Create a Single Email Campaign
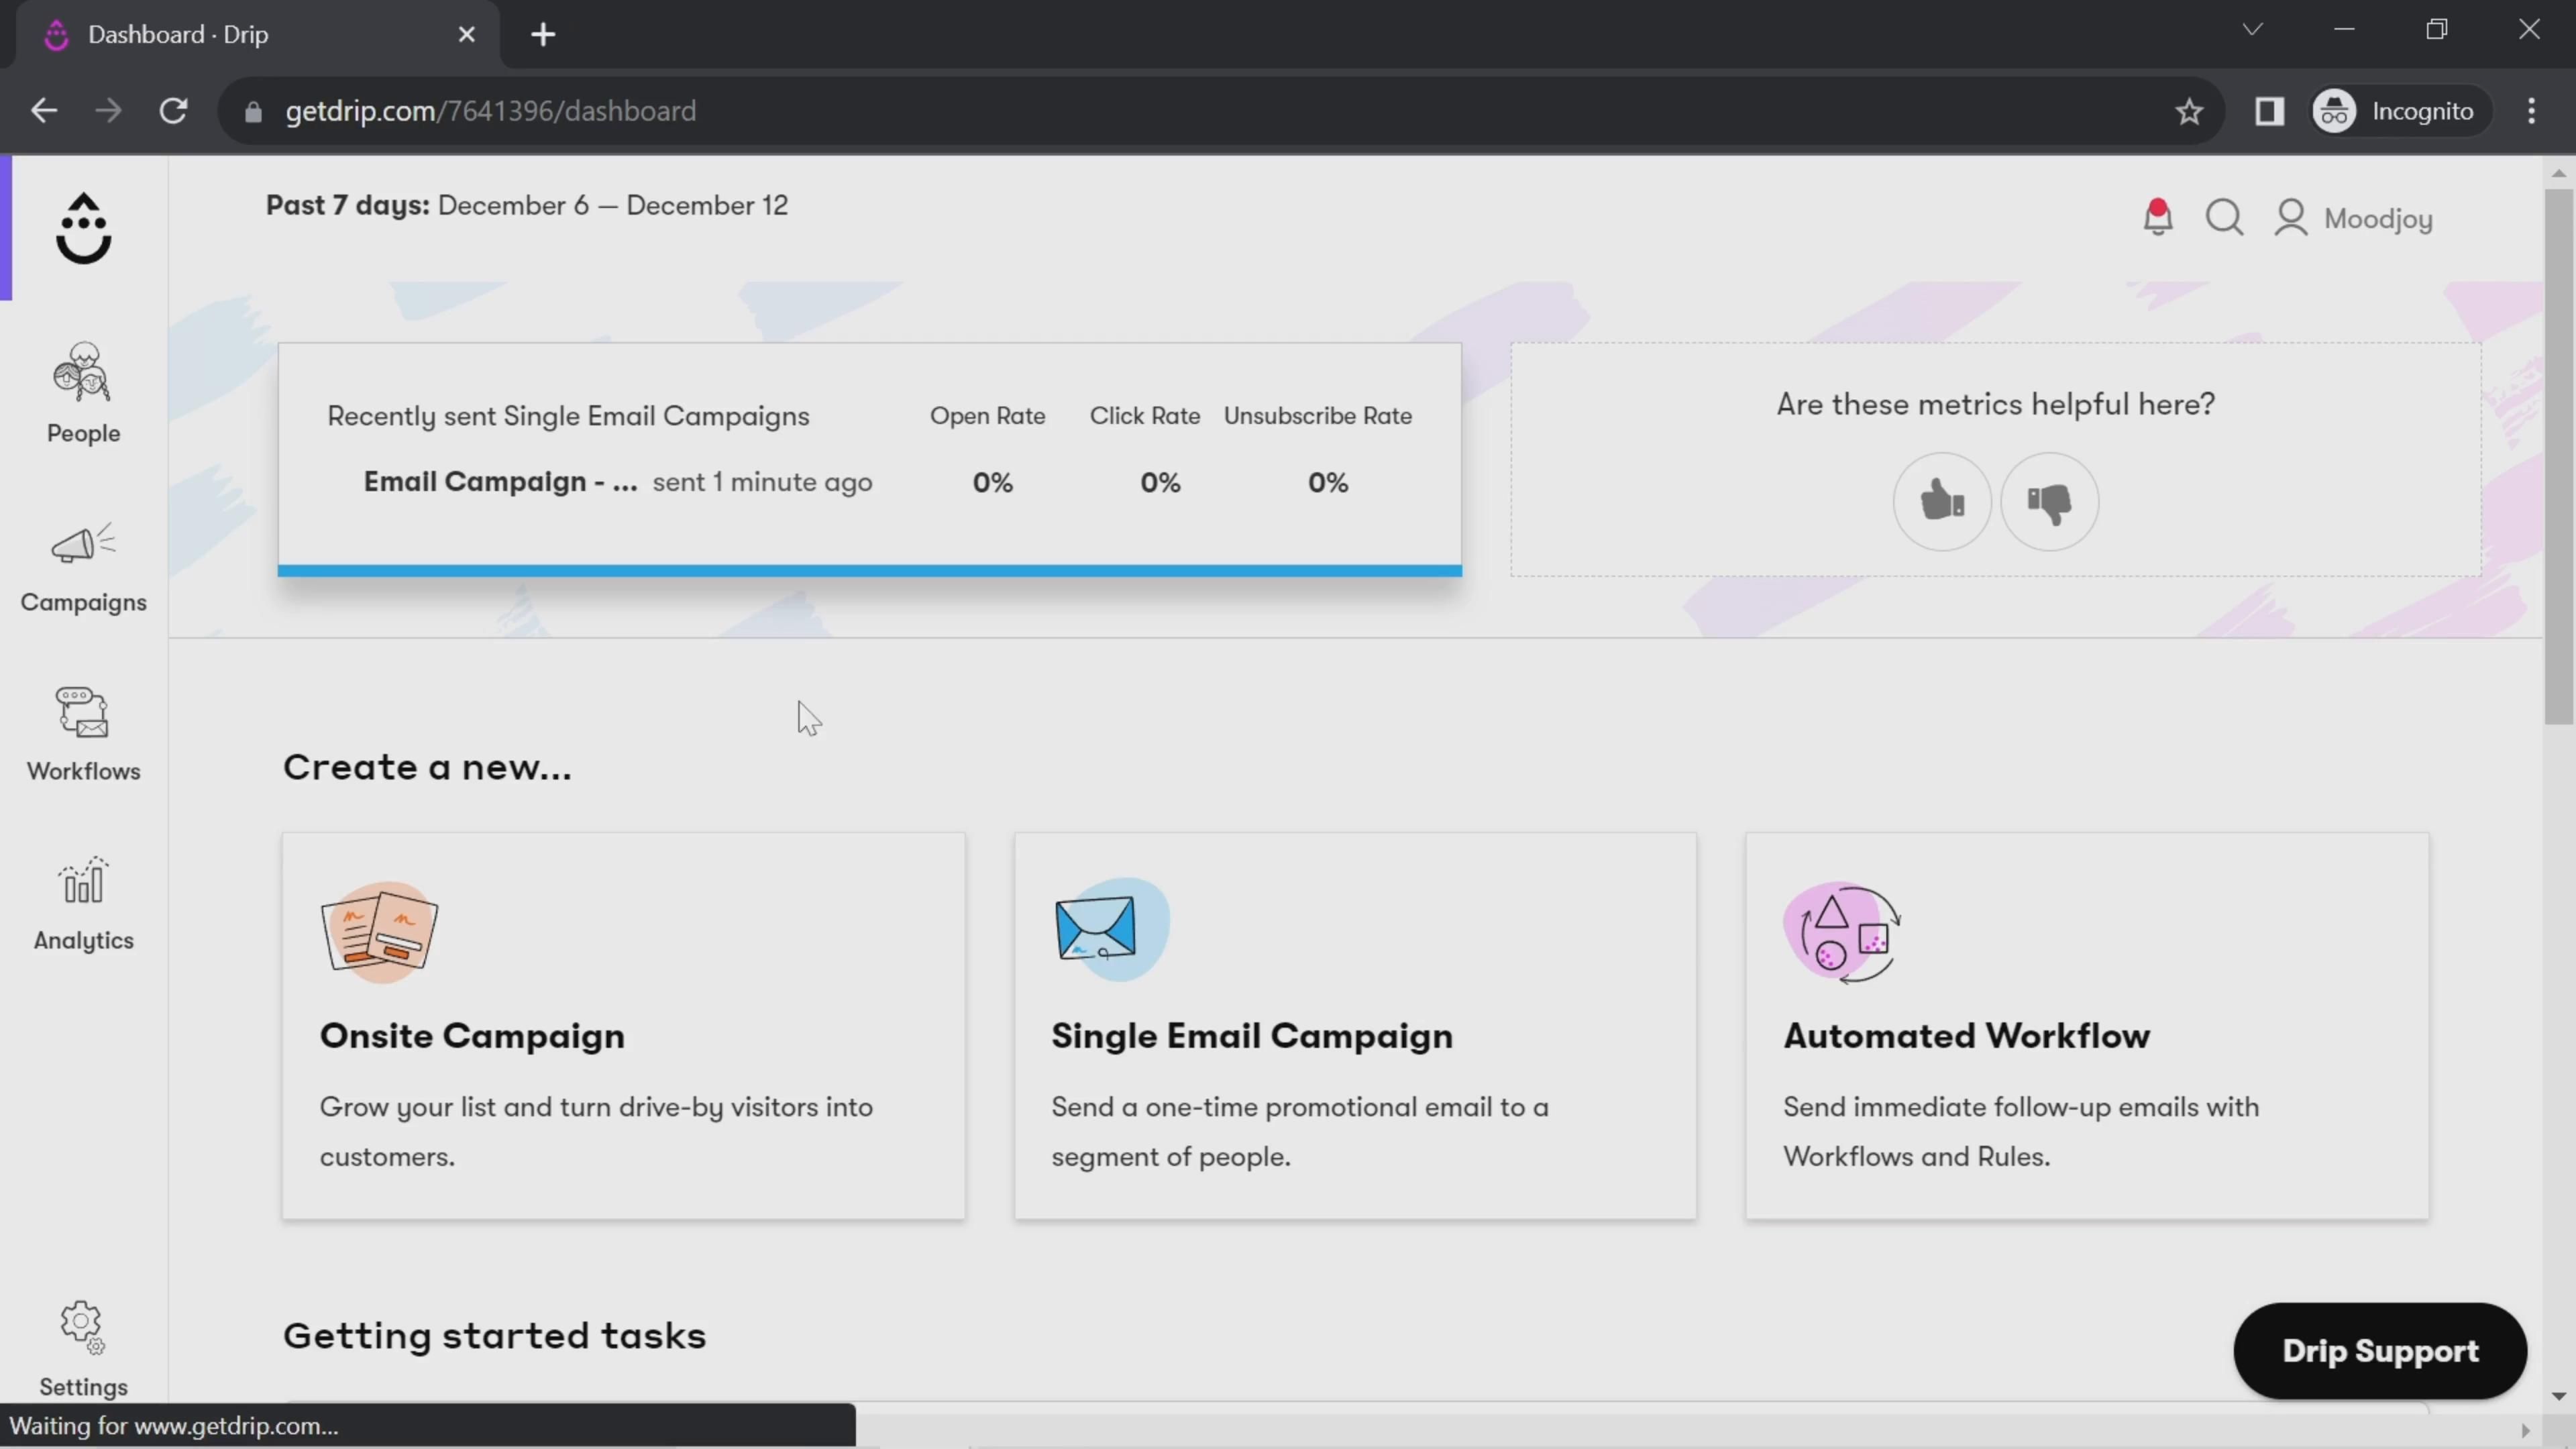Image resolution: width=2576 pixels, height=1449 pixels. coord(1355,1025)
